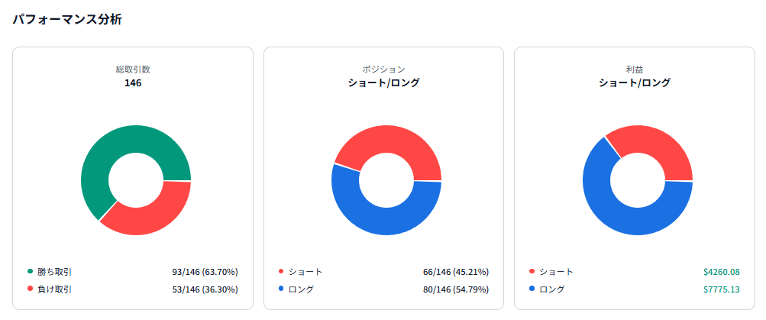Image resolution: width=766 pixels, height=320 pixels.
Task: Select the 勝ち取引 legend label
Action: (x=55, y=271)
